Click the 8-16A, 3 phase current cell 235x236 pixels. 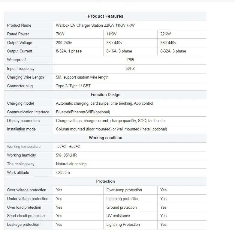[119, 51]
